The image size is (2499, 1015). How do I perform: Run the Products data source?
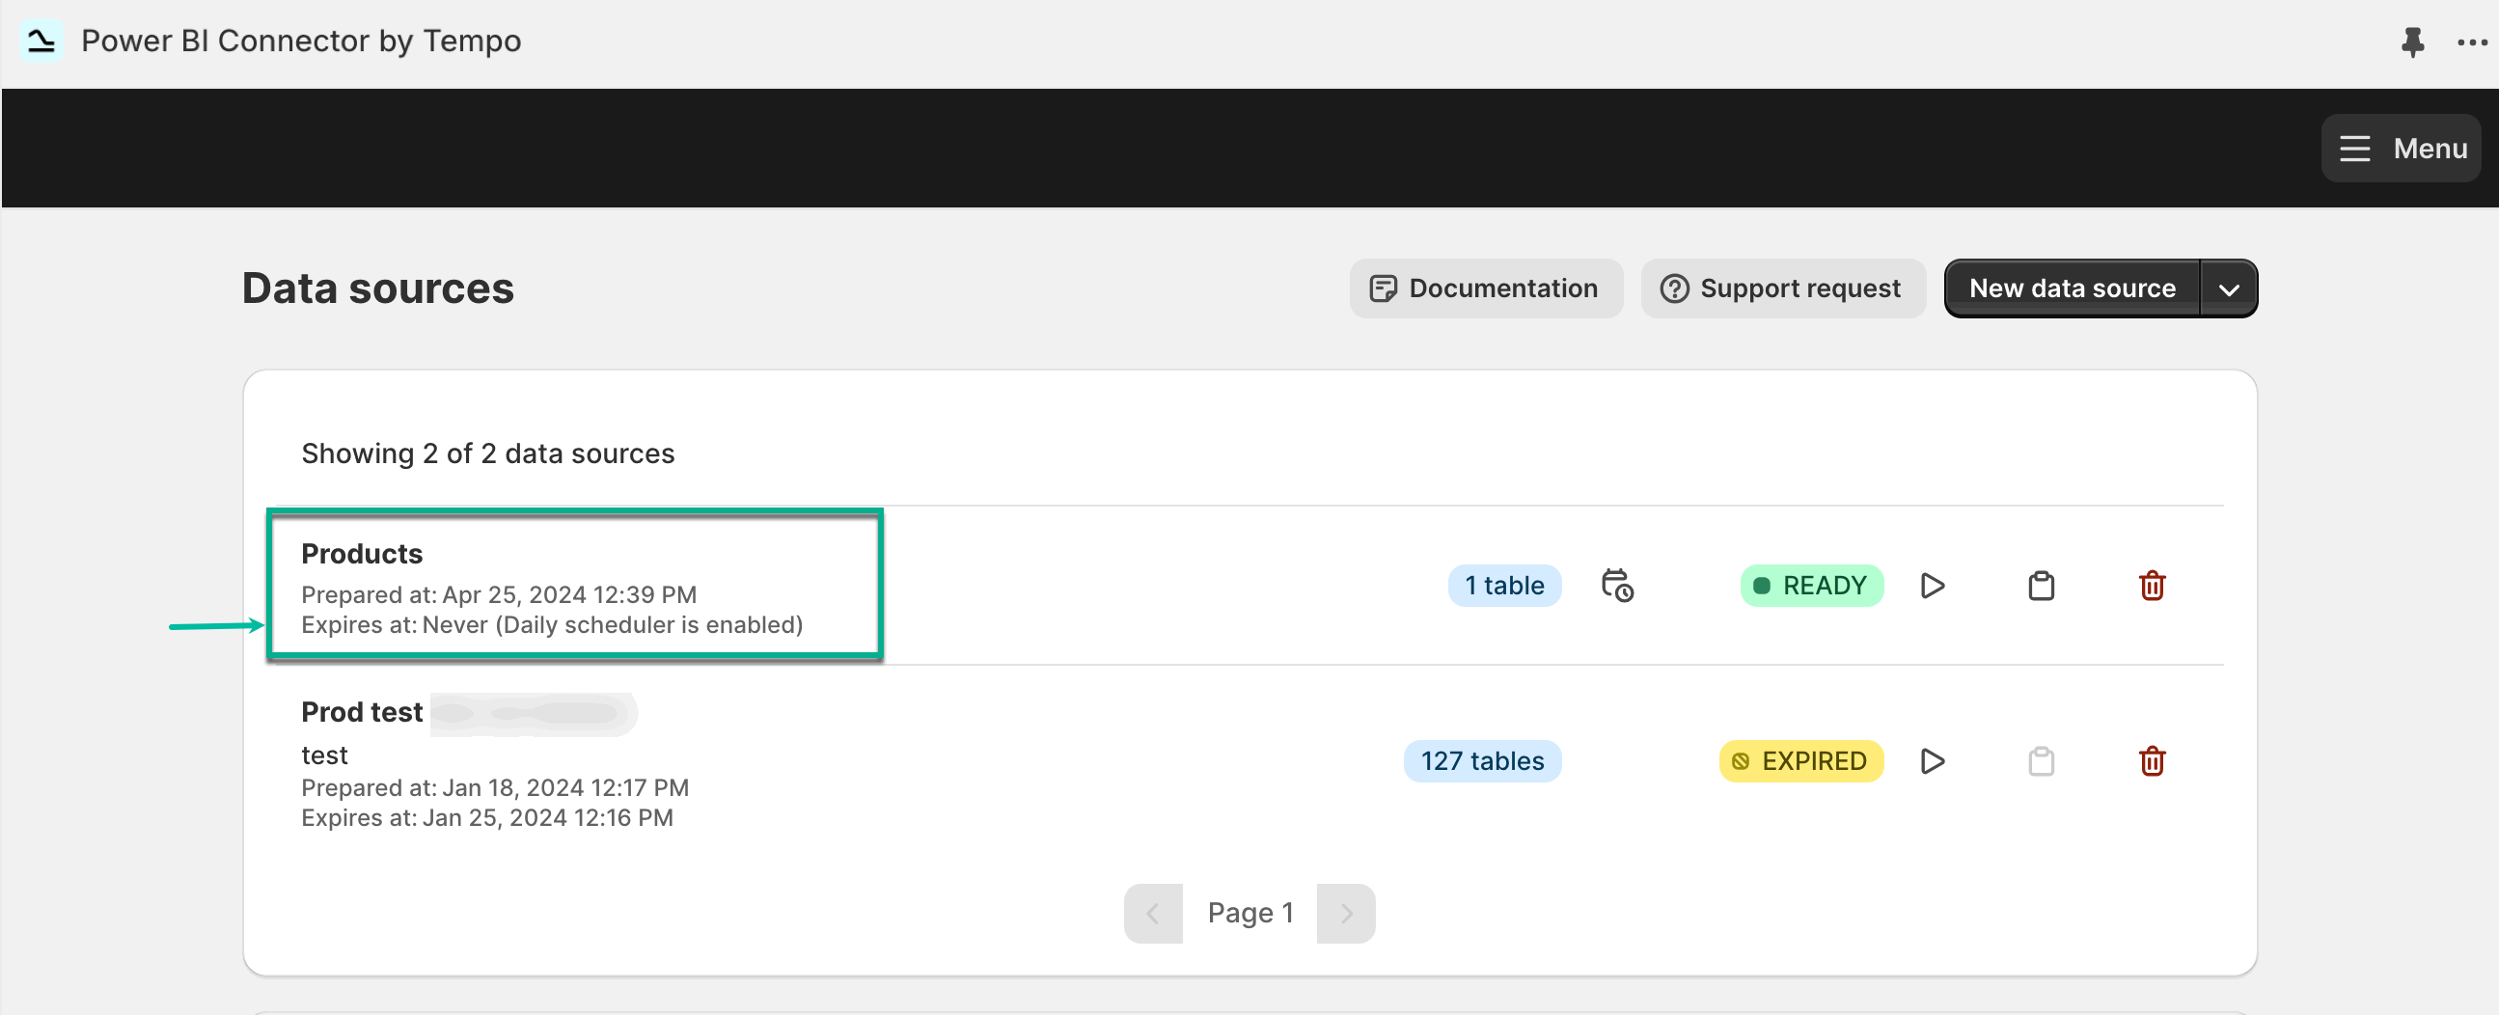tap(1932, 585)
